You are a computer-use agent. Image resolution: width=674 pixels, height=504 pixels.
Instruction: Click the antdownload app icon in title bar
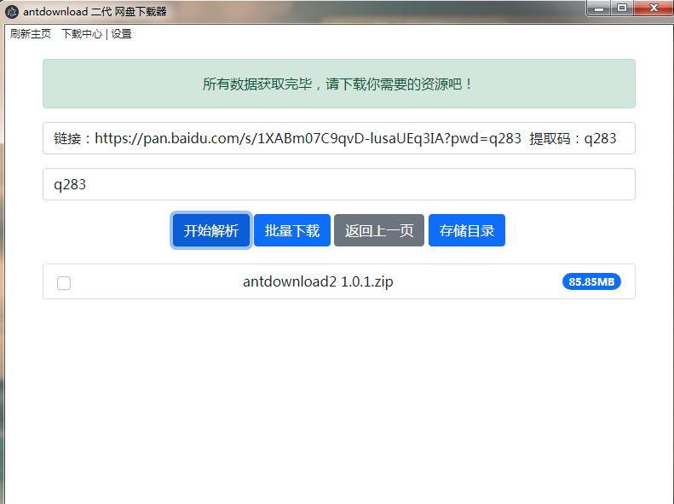12,12
